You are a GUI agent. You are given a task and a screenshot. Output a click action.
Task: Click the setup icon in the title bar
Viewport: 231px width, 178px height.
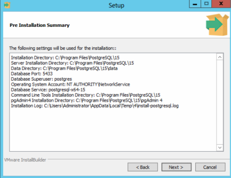(7, 5)
